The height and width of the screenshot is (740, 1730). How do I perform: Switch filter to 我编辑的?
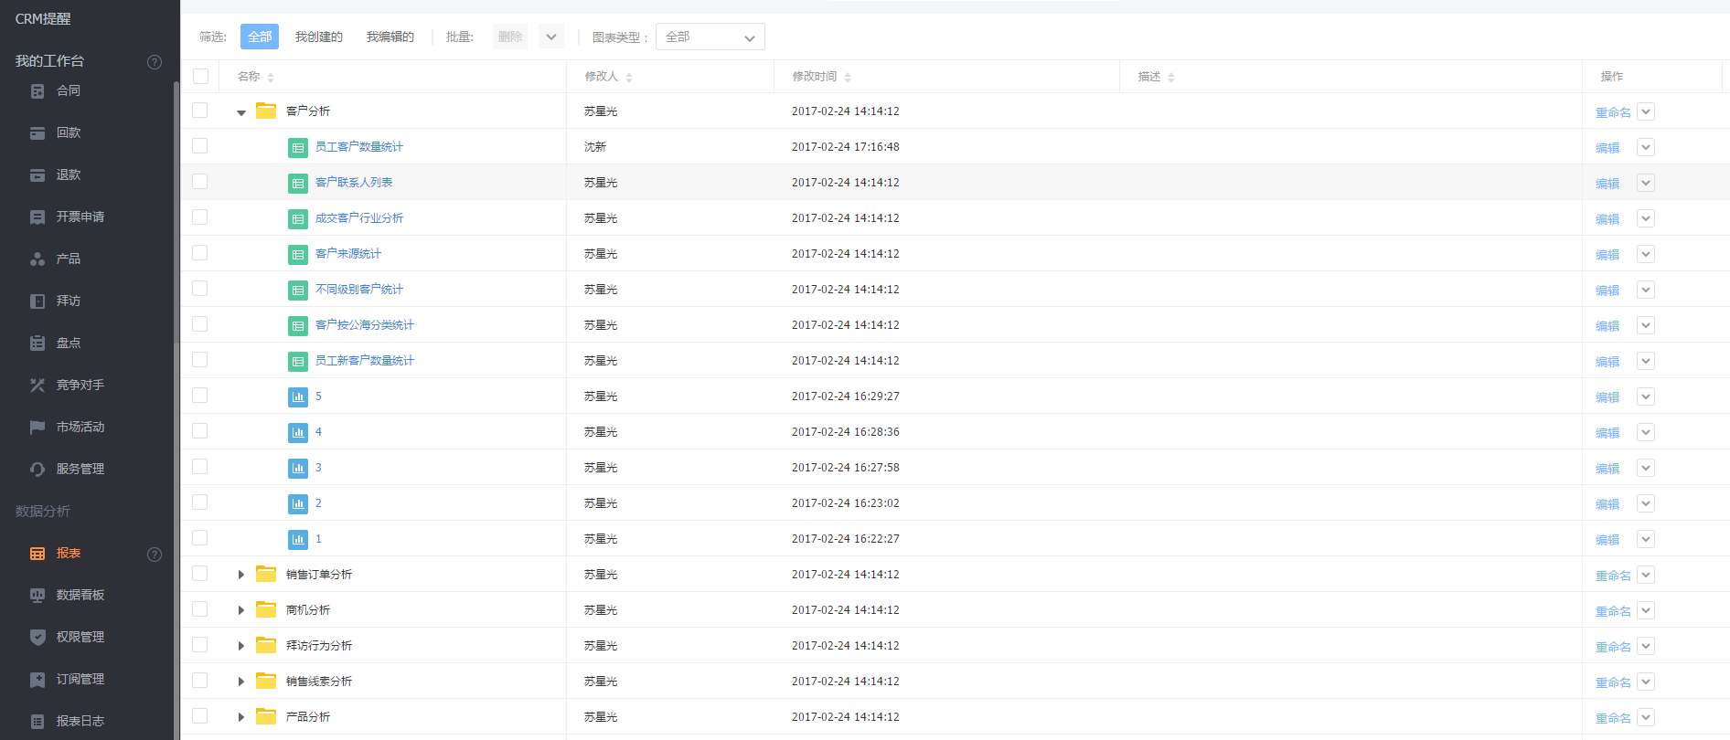point(390,37)
